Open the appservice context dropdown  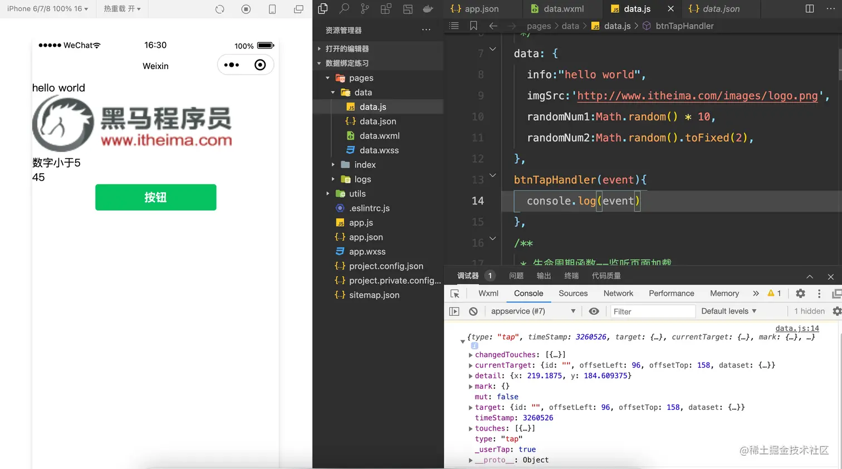click(533, 311)
